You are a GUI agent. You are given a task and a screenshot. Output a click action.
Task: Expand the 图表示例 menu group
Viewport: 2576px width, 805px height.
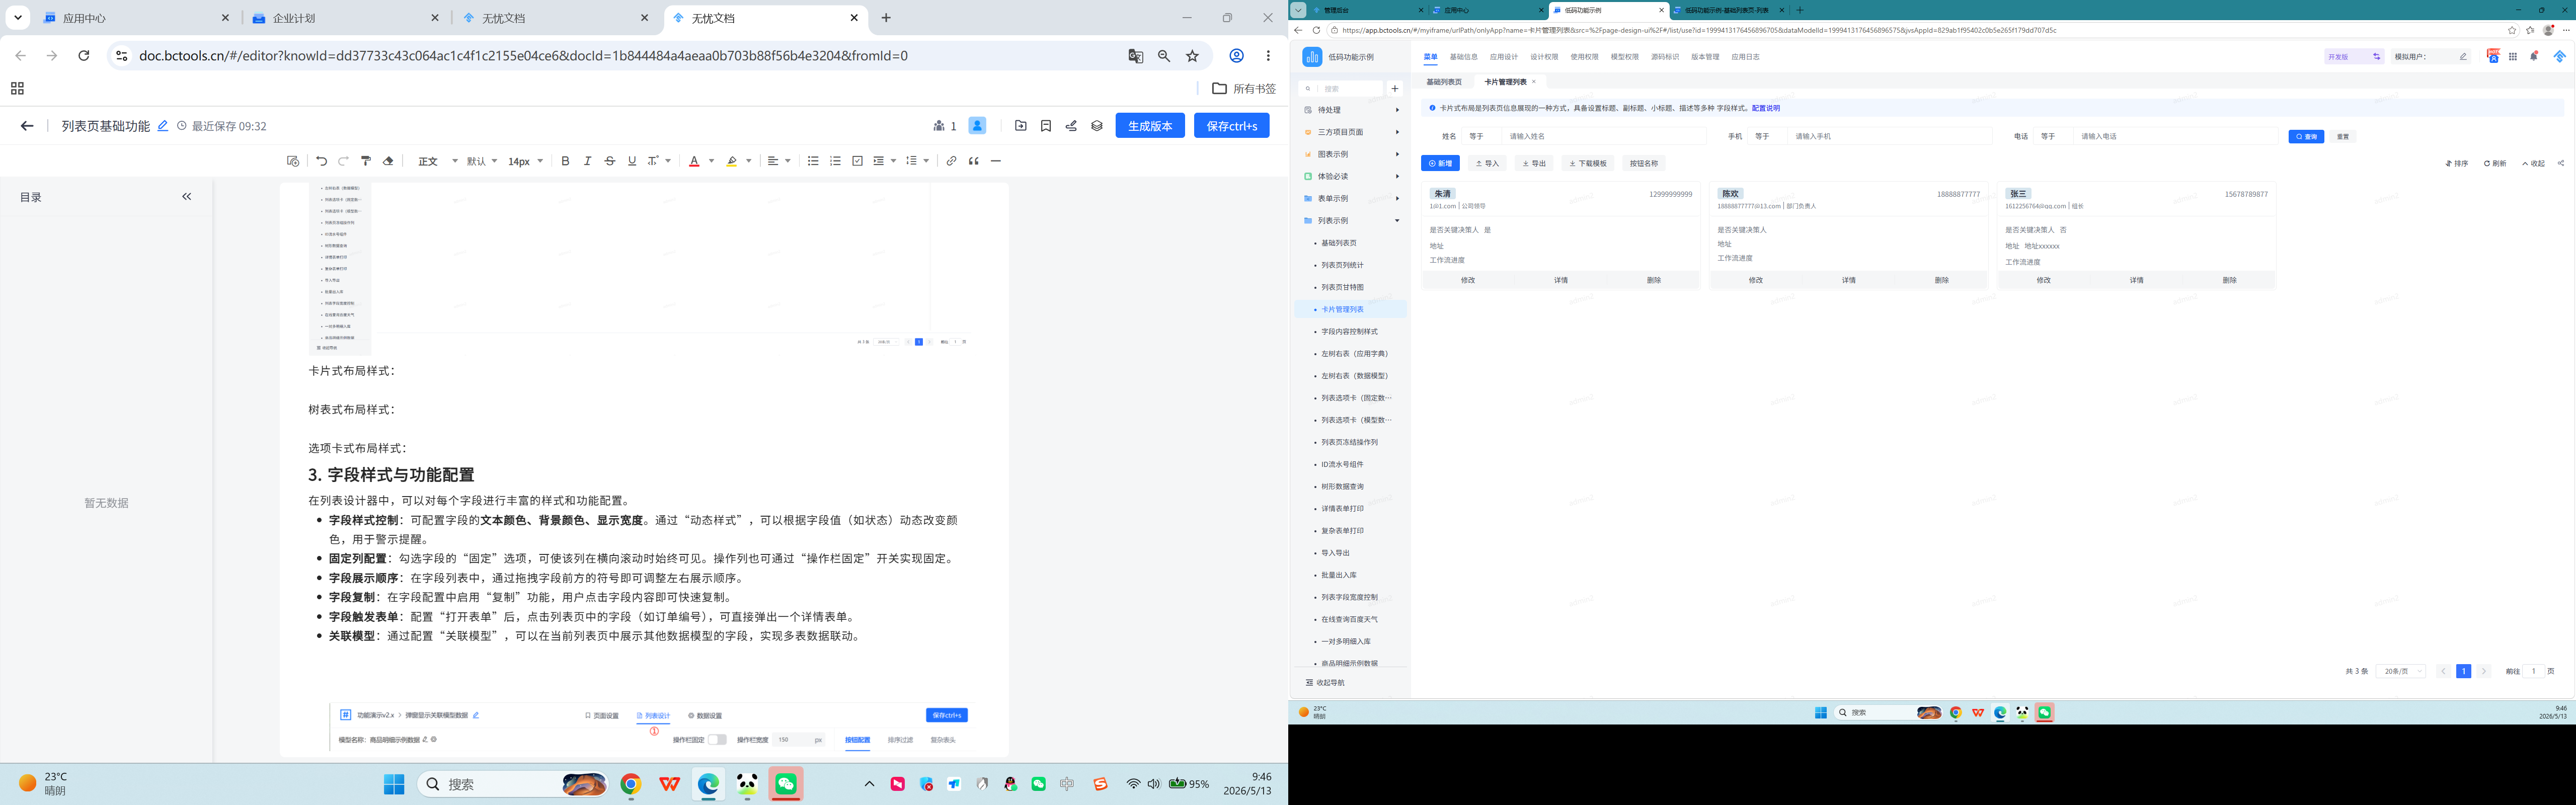(1351, 154)
